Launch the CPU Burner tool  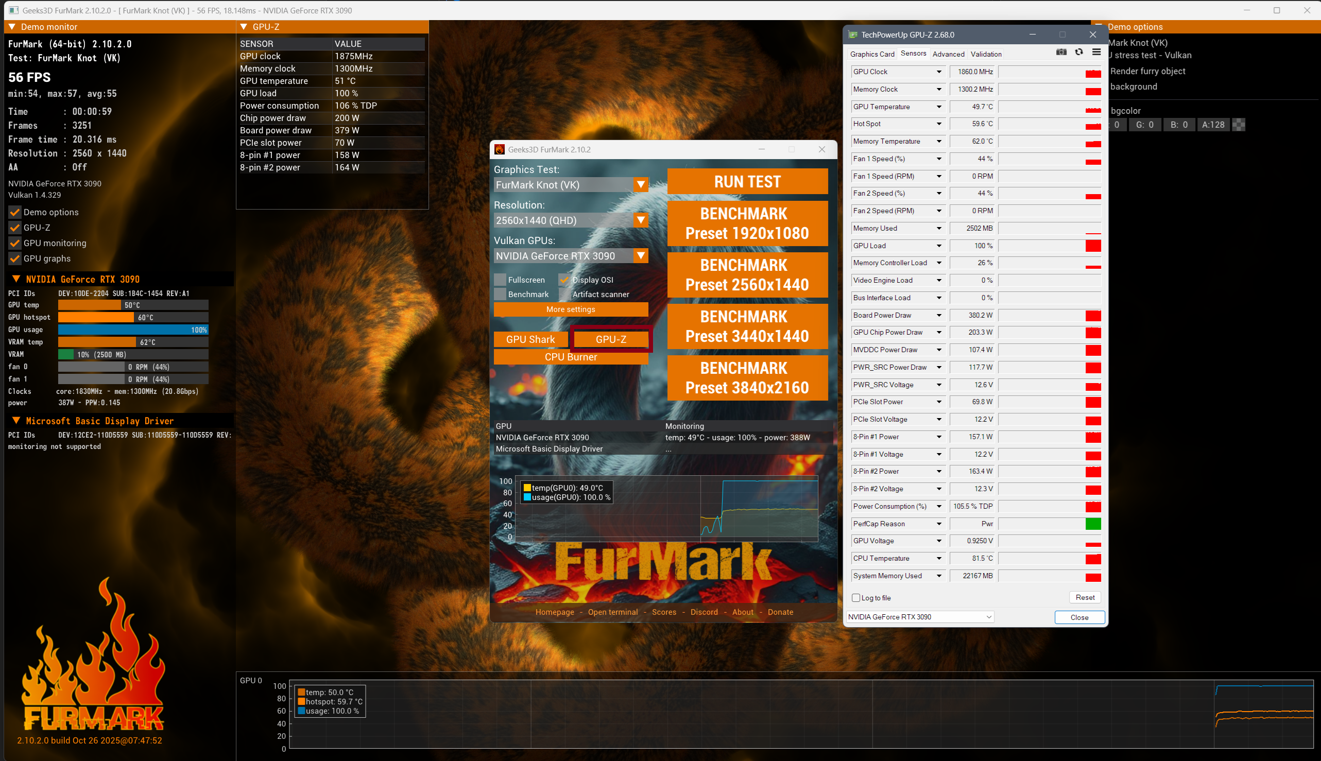pyautogui.click(x=571, y=357)
